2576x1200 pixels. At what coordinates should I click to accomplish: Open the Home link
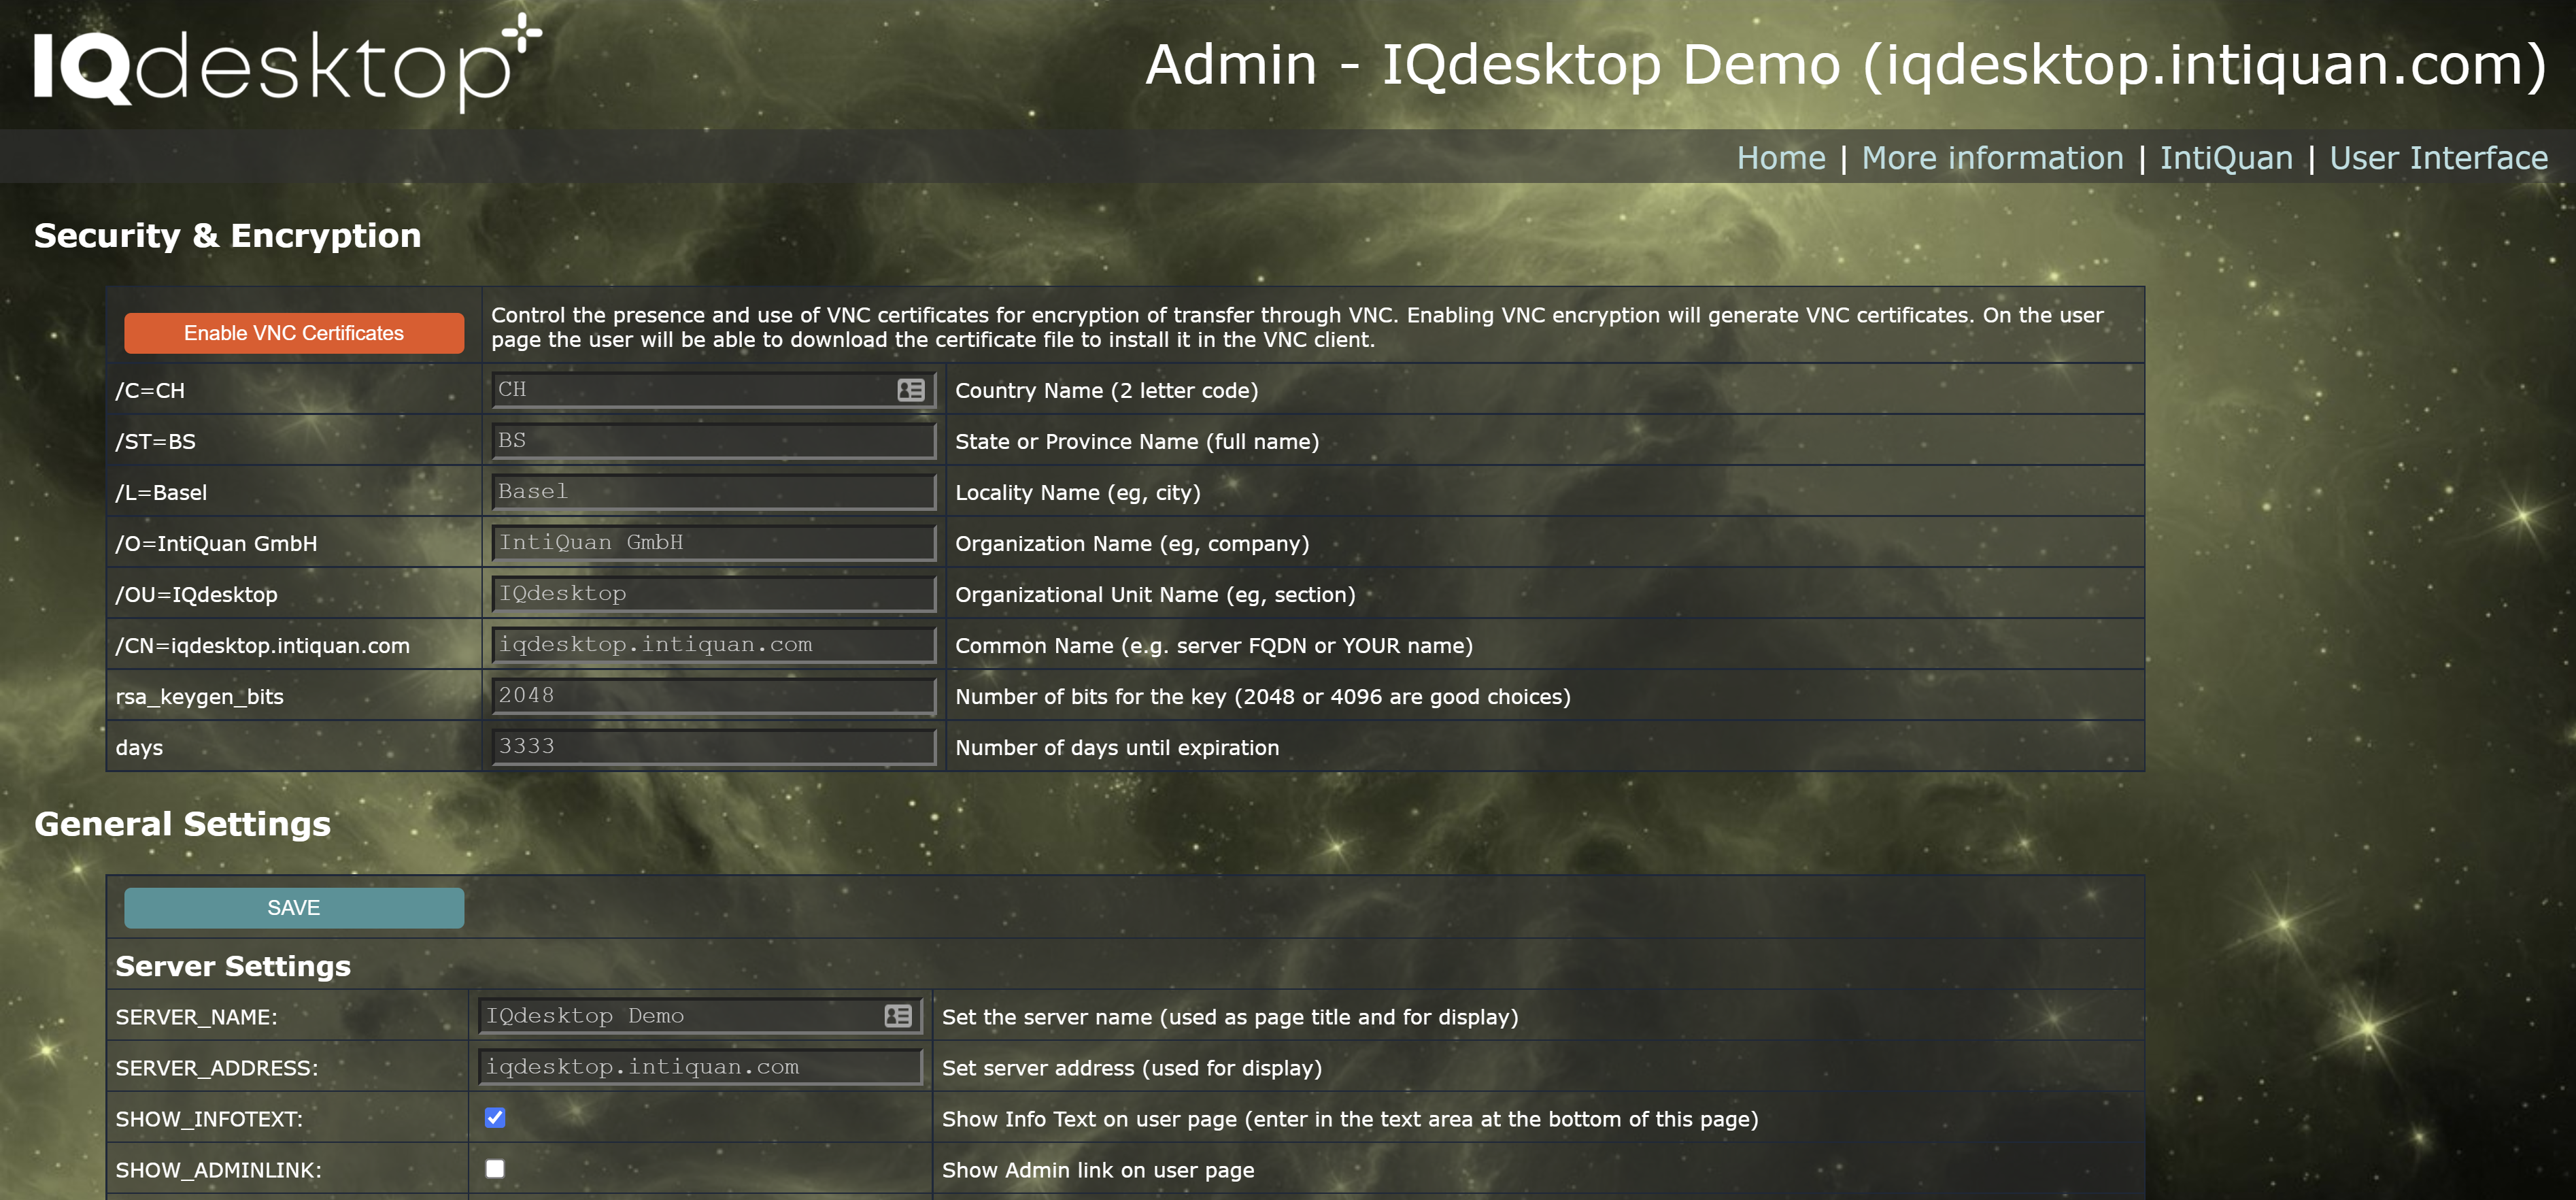point(1780,158)
